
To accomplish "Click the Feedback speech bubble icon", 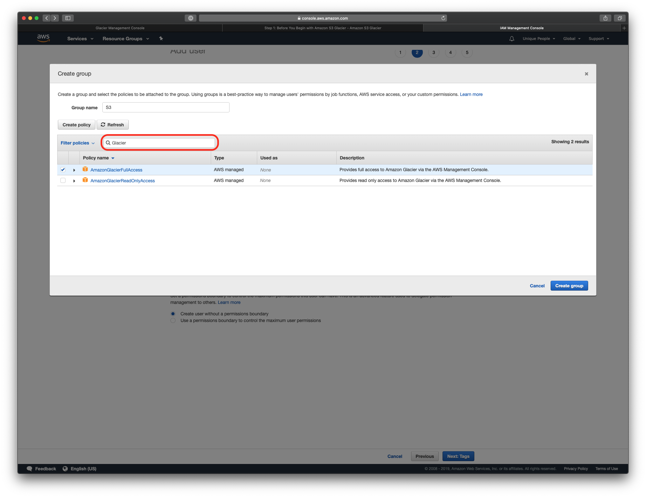I will click(30, 468).
